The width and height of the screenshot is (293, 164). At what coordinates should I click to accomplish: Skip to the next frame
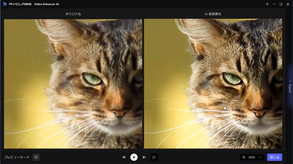(144, 157)
